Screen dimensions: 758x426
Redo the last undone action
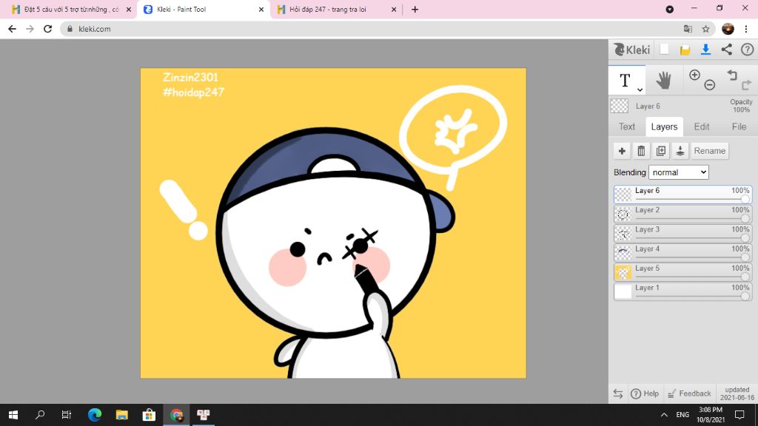746,85
